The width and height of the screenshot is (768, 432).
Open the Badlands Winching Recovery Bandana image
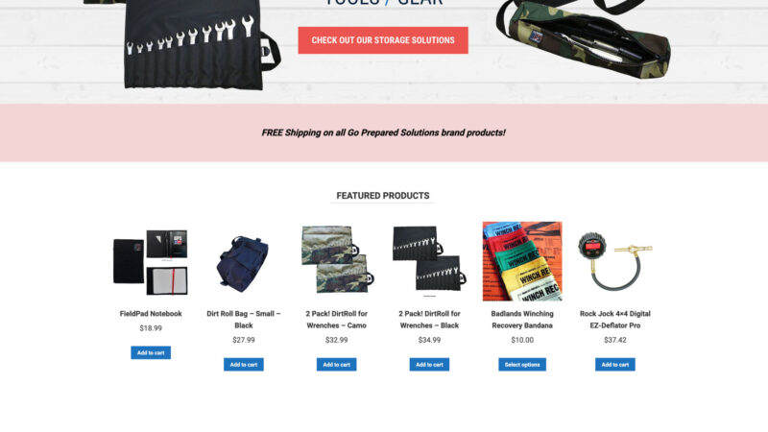tap(522, 261)
